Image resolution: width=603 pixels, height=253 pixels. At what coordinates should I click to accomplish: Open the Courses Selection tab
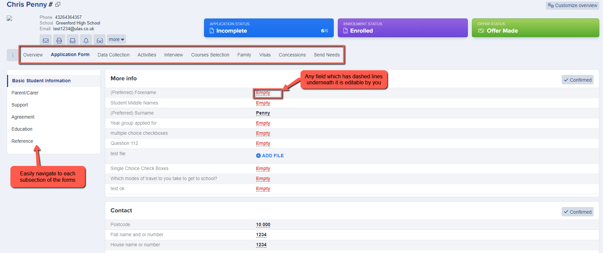(210, 55)
